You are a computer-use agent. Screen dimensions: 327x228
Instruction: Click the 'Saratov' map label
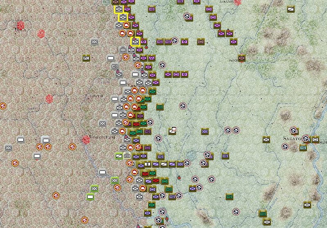pyautogui.click(x=292, y=138)
